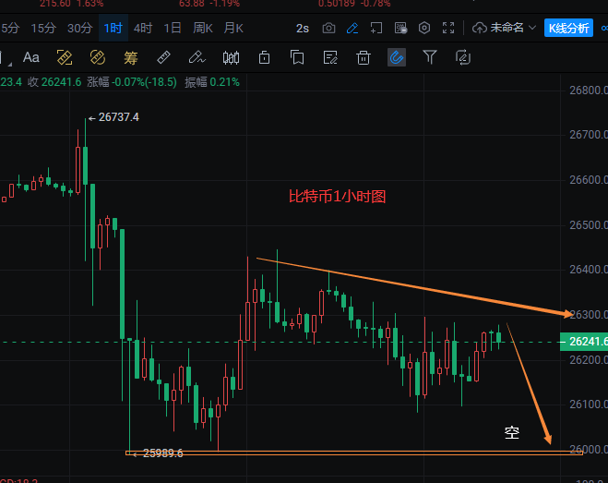Image resolution: width=608 pixels, height=483 pixels.
Task: Click the barrage display icon
Action: (400, 28)
